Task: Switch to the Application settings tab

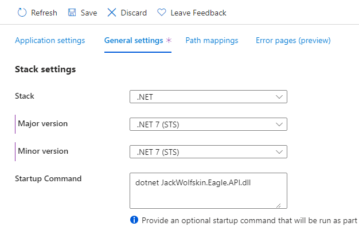Action: 50,41
